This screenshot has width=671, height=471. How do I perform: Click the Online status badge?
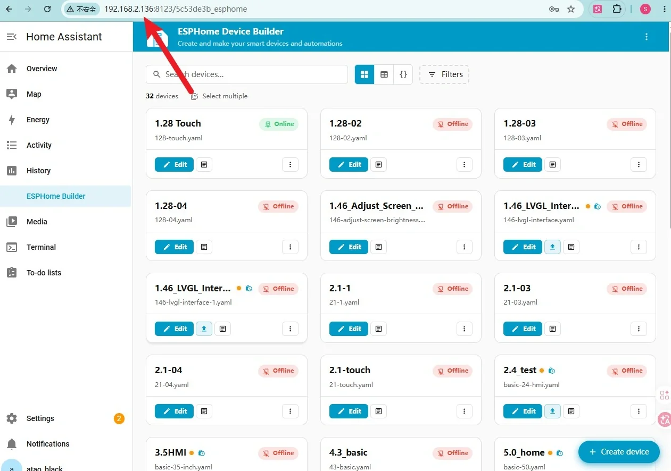(x=279, y=124)
